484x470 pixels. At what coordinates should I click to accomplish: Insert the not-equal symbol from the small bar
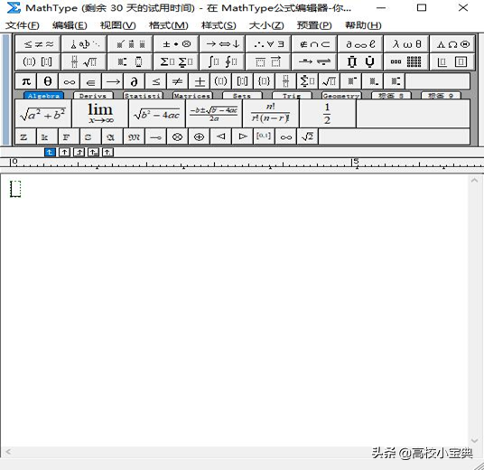pyautogui.click(x=178, y=81)
